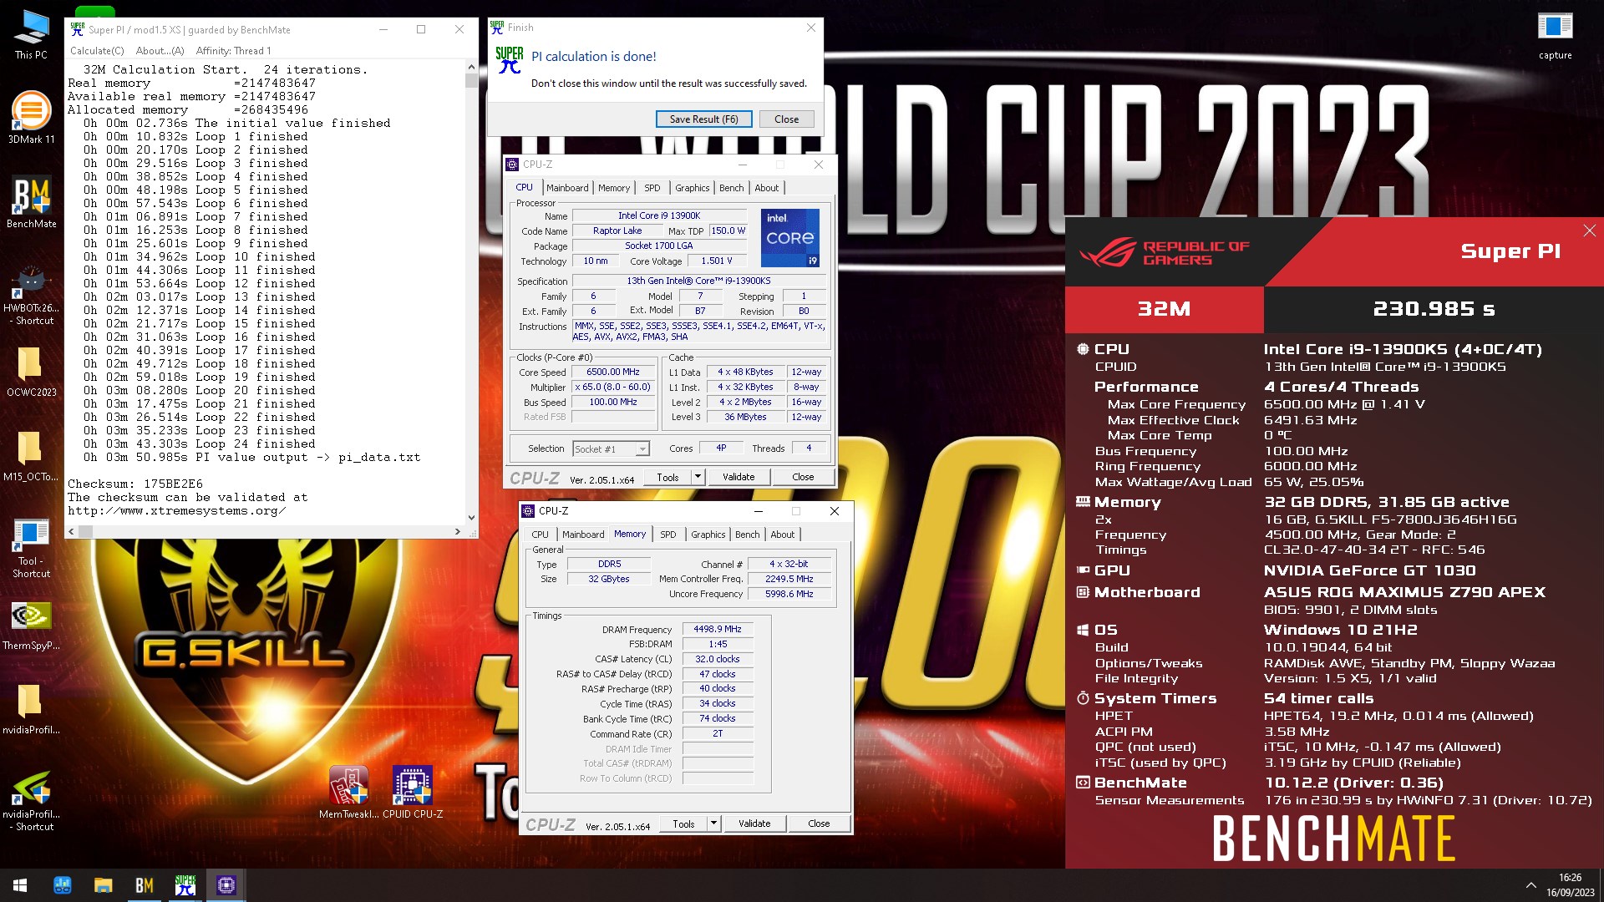The image size is (1604, 902).
Task: Show hidden system tray icons
Action: [1530, 885]
